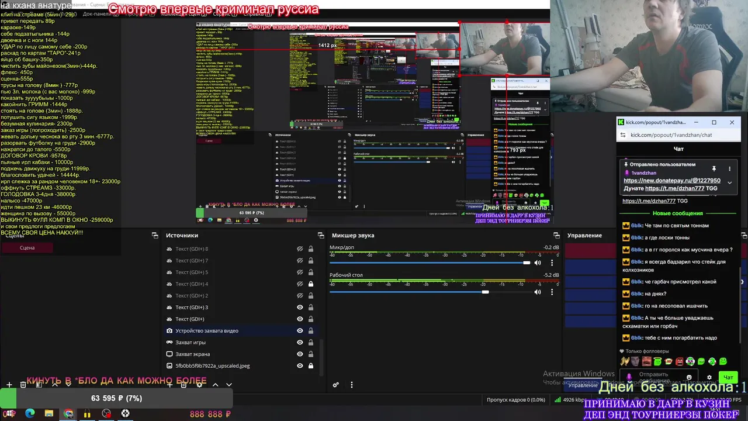
Task: Add a new scene with plus icon
Action: [x=9, y=385]
